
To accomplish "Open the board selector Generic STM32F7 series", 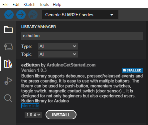I will (80, 15).
